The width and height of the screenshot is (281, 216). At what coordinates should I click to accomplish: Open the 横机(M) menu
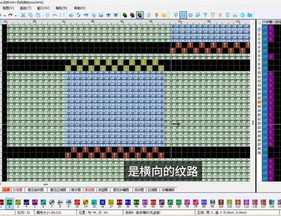[61, 8]
